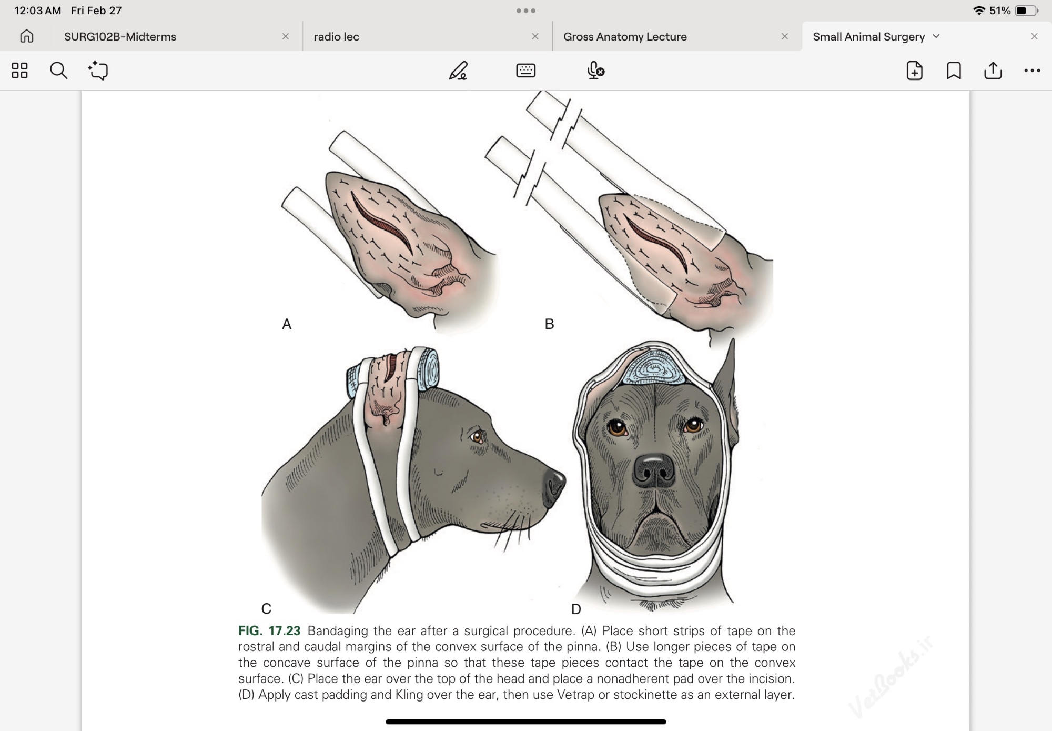Expand the Small Animal Surgery tab dropdown
1052x731 pixels.
(936, 36)
